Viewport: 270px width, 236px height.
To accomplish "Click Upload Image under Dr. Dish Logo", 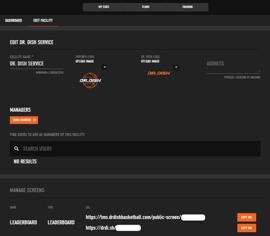I will coord(150,61).
